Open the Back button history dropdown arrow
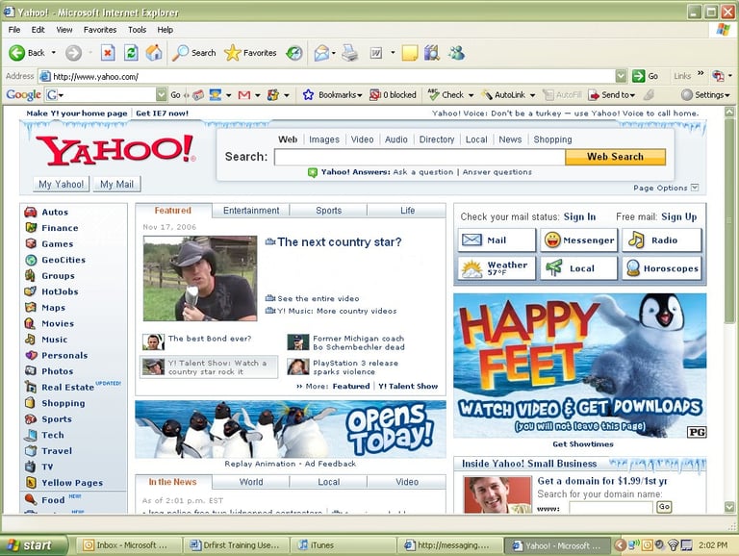 (x=54, y=53)
